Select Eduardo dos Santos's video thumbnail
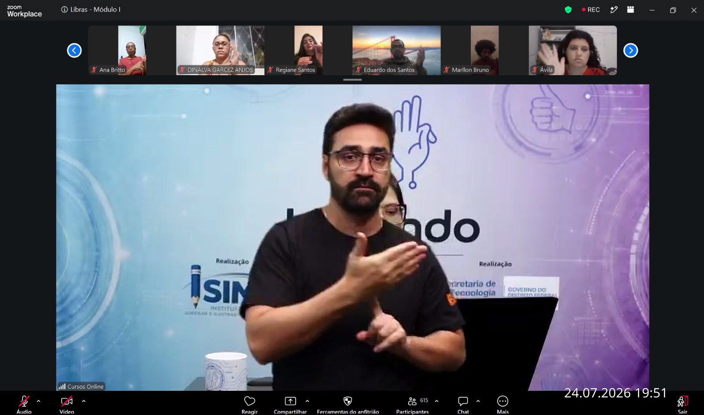This screenshot has height=415, width=704. coord(396,50)
